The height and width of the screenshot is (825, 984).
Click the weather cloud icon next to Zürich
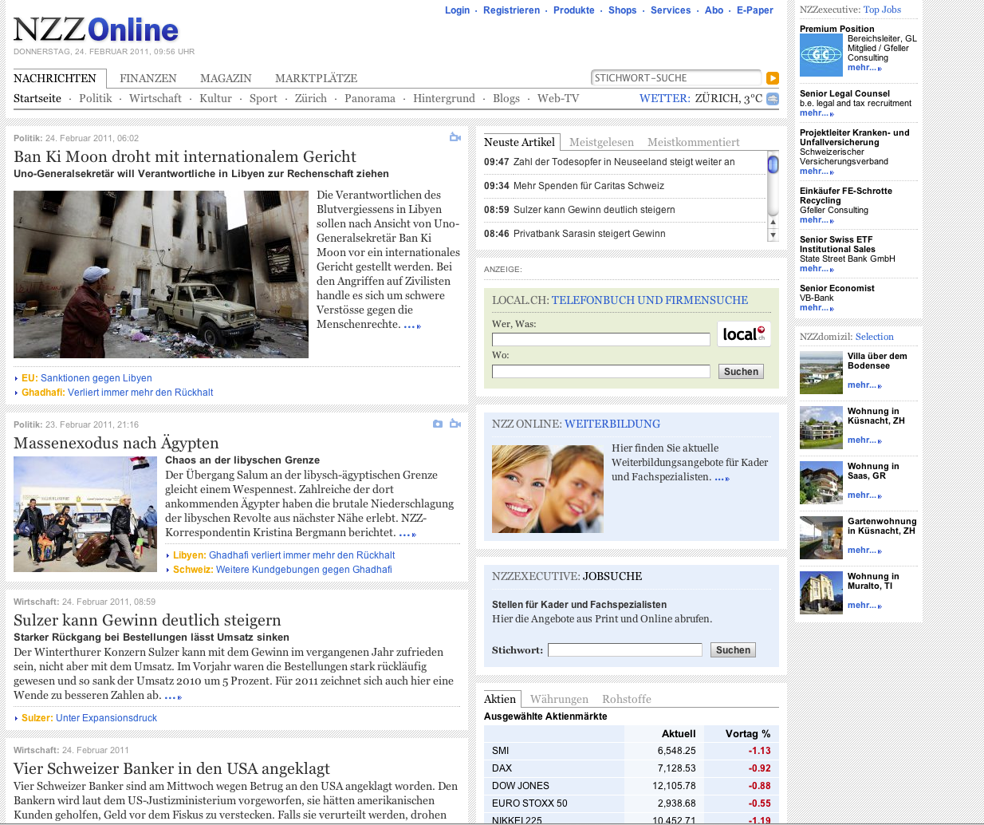tap(773, 99)
